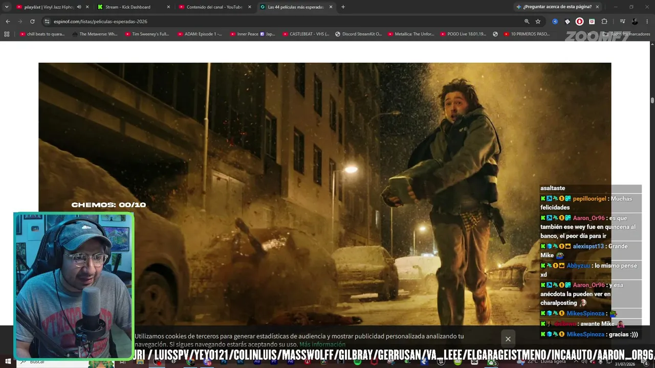Image resolution: width=655 pixels, height=368 pixels.
Task: Open the 'ADAM: Episode 1' bookmark
Action: pos(200,34)
